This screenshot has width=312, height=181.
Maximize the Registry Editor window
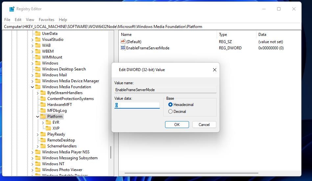coord(279,9)
